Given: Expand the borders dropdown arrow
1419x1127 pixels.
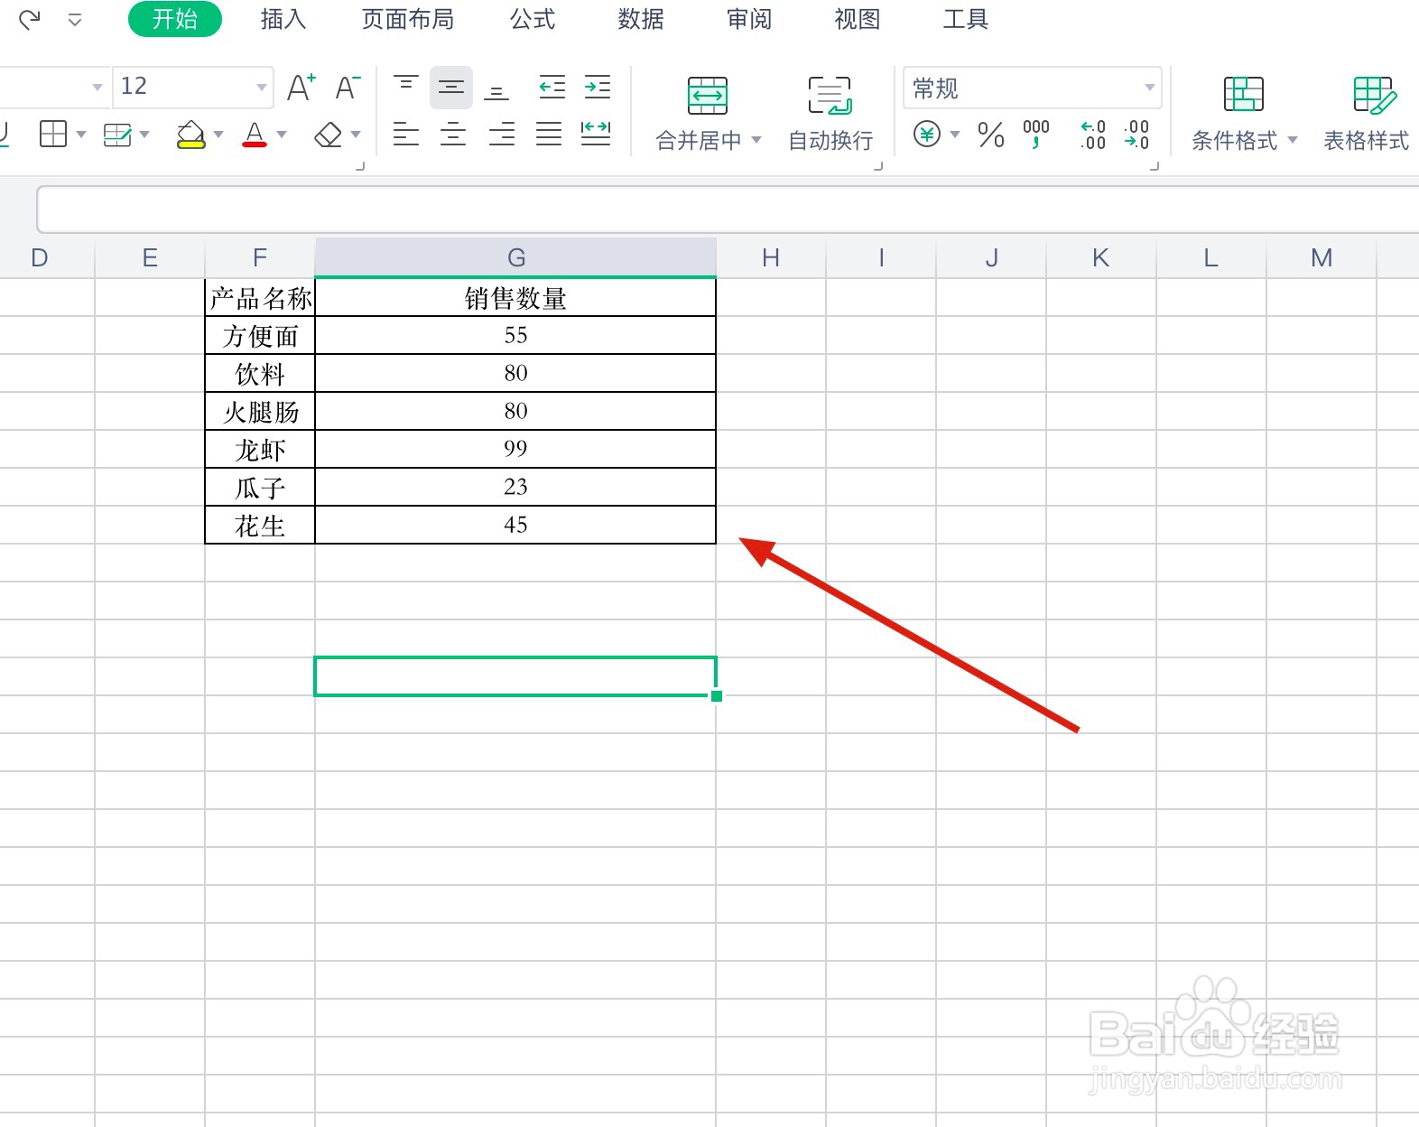Looking at the screenshot, I should (x=81, y=135).
